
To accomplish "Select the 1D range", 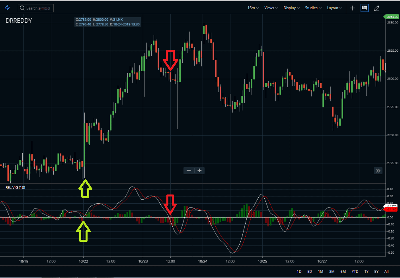I will [x=299, y=271].
